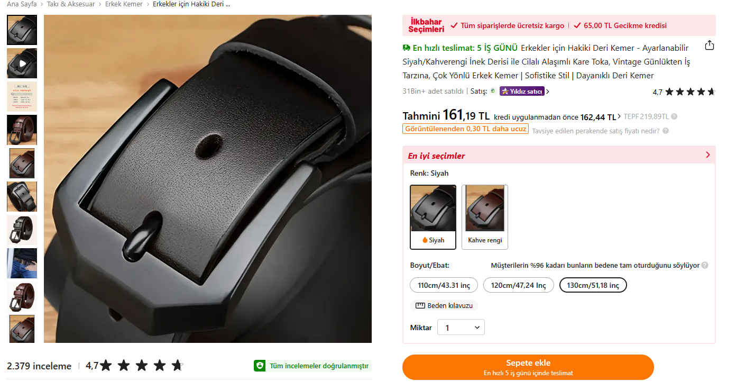The width and height of the screenshot is (736, 390).
Task: Go to Takı & Aksesuar breadcrumb
Action: (71, 4)
